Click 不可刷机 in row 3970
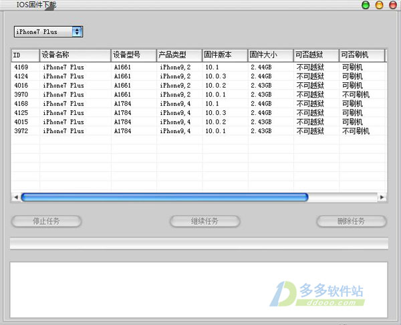 coord(356,95)
